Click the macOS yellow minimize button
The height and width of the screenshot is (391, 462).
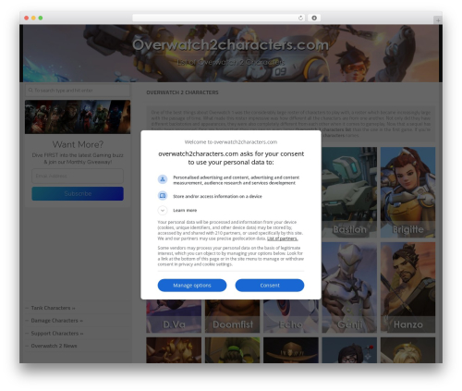tap(33, 18)
